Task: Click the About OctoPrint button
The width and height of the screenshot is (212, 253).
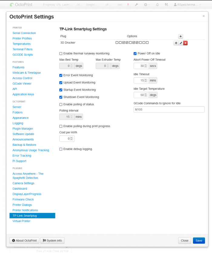Action: tap(24, 241)
